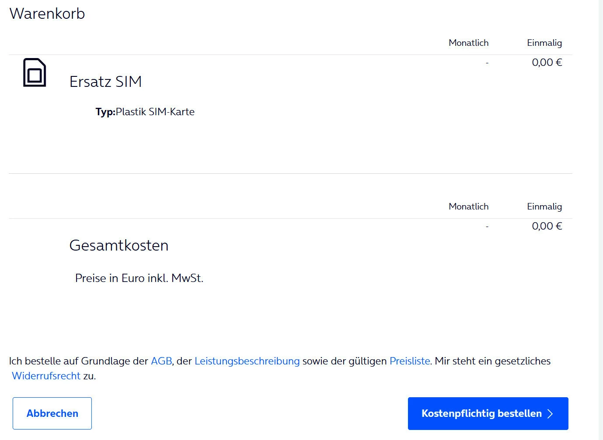Open the Leistungsbeschreibung link

click(x=247, y=361)
